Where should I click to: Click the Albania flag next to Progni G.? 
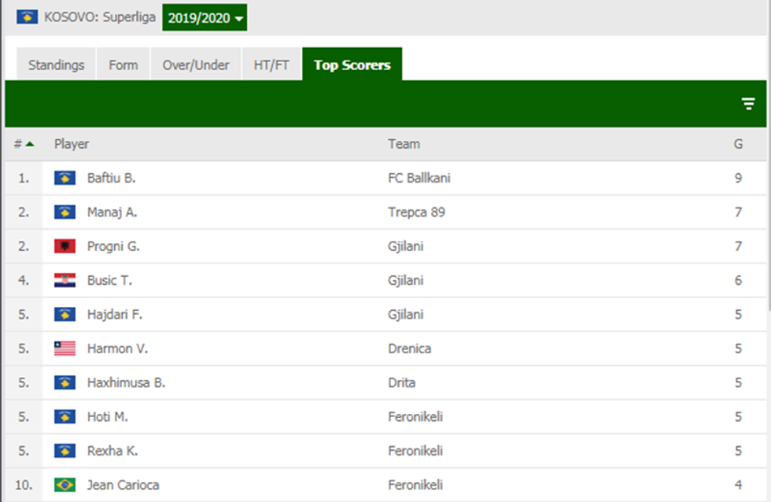65,246
